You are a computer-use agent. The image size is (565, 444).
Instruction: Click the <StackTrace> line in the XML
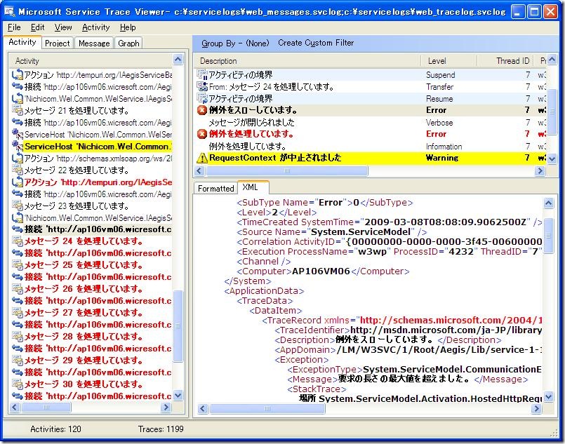(317, 389)
